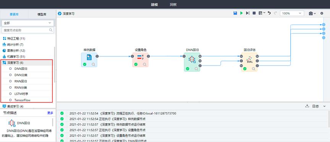Click log line 设置角色节点运行结束
330x142 pixels.
(x=107, y=136)
